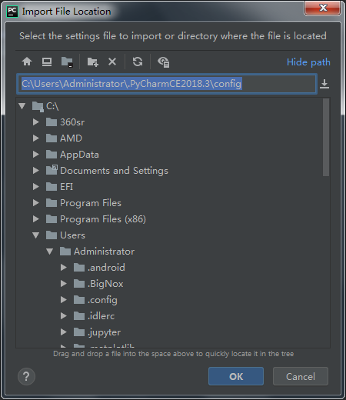346x400 pixels.
Task: Select the Documents and Settings folder
Action: (x=114, y=171)
